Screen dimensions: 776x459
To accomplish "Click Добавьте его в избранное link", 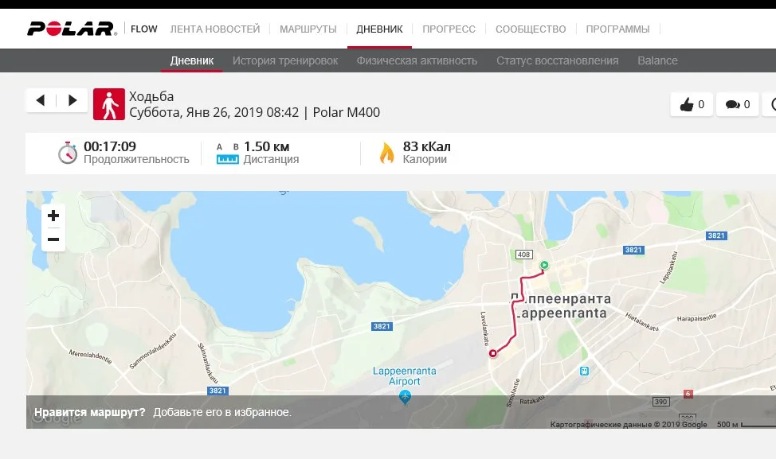I will tap(222, 412).
